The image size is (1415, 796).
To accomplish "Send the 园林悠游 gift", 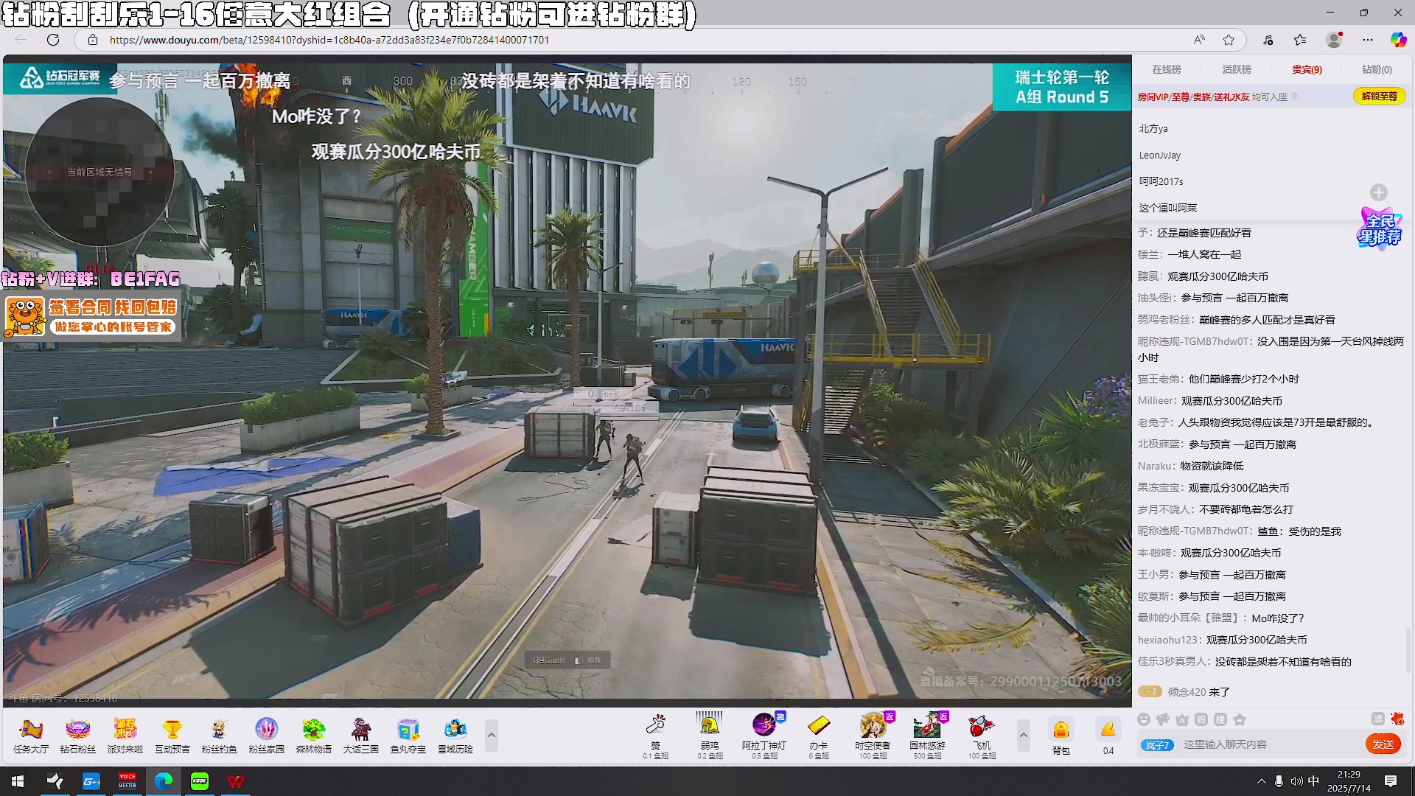I will (x=927, y=735).
